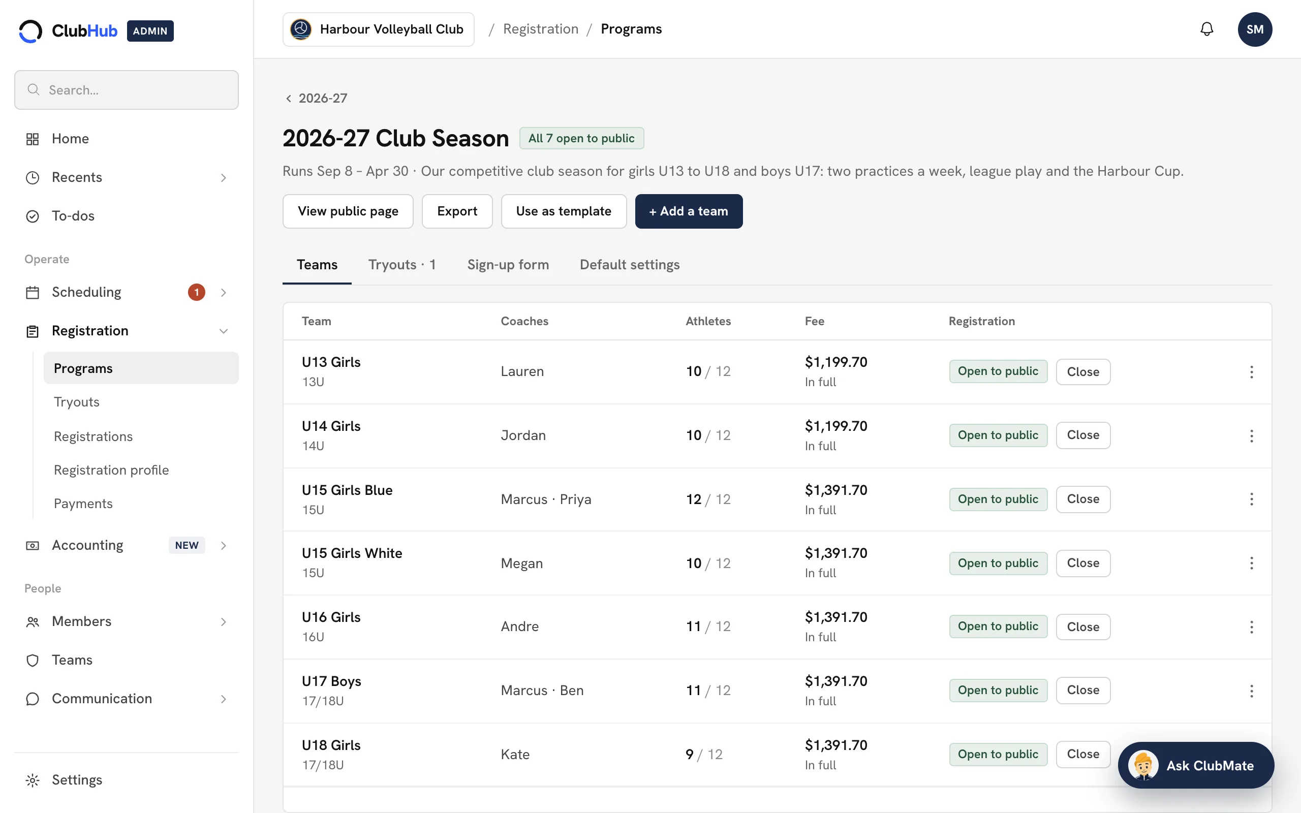Click the Communication chat bubble icon

pyautogui.click(x=32, y=699)
